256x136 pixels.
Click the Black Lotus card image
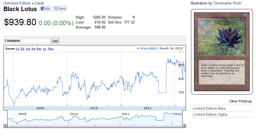222,51
